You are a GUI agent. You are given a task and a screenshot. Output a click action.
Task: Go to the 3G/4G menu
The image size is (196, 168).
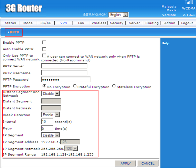pyautogui.click(x=46, y=23)
